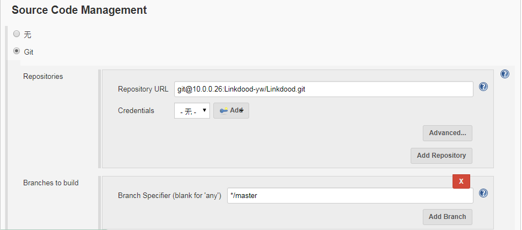
Task: Click the help icon beside Repository URL
Action: pyautogui.click(x=483, y=87)
